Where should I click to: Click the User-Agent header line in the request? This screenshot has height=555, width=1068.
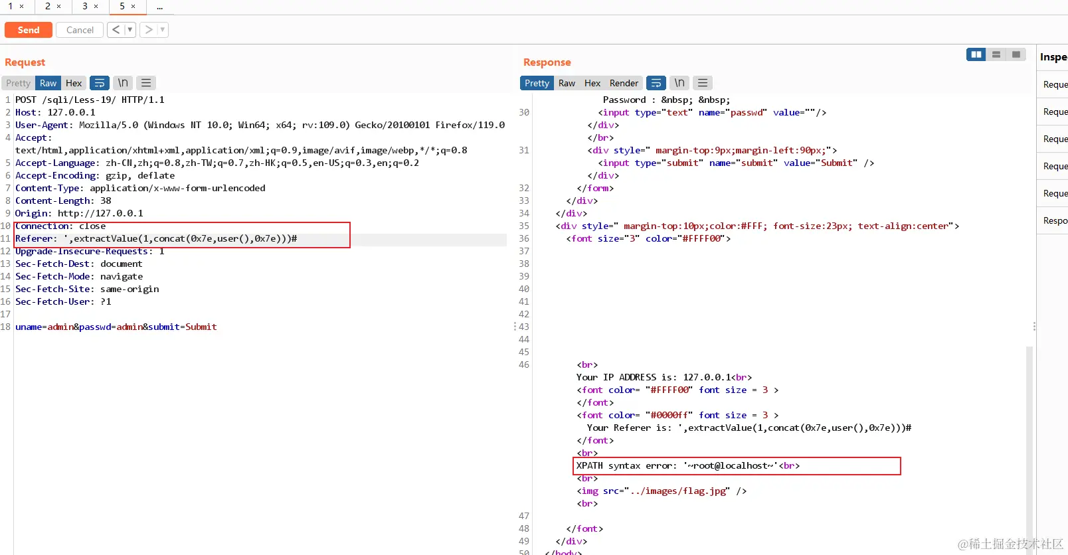point(260,125)
